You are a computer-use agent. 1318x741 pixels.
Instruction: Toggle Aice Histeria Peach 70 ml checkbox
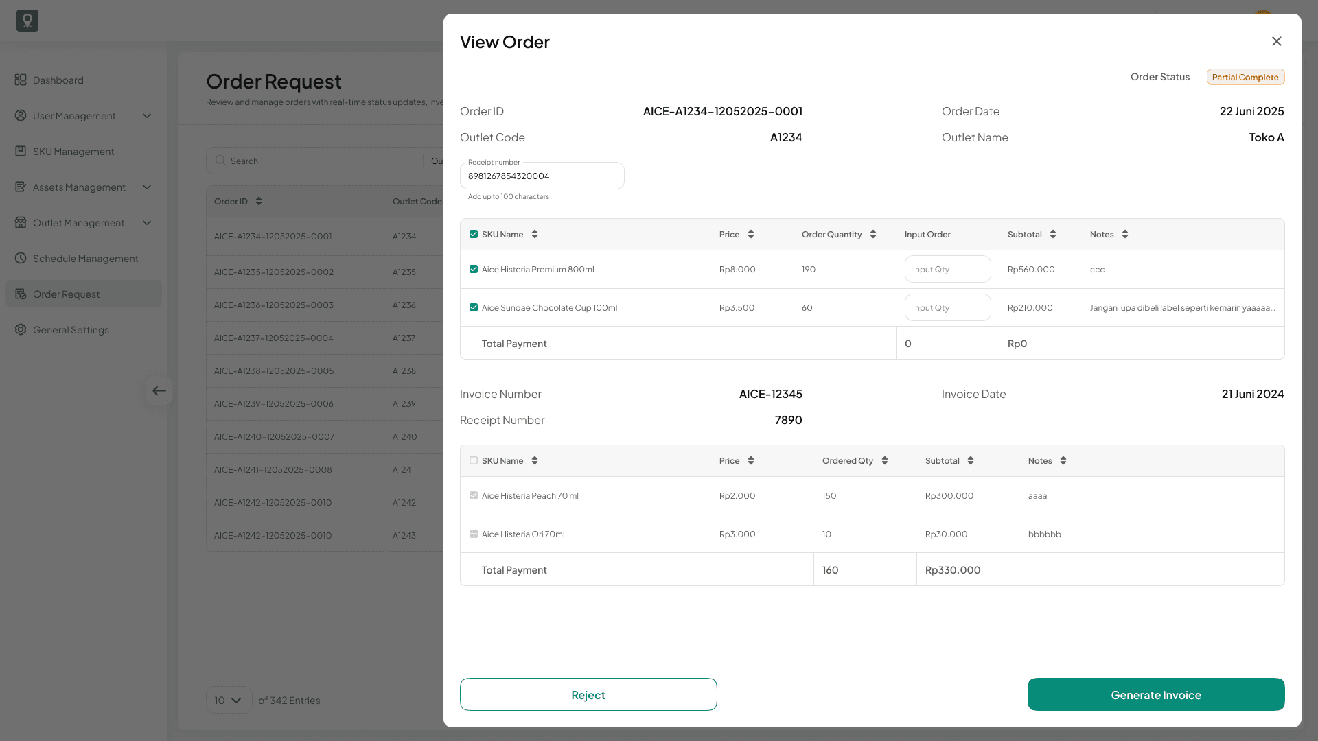[474, 495]
